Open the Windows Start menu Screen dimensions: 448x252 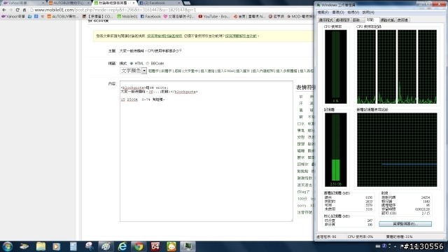[8, 246]
